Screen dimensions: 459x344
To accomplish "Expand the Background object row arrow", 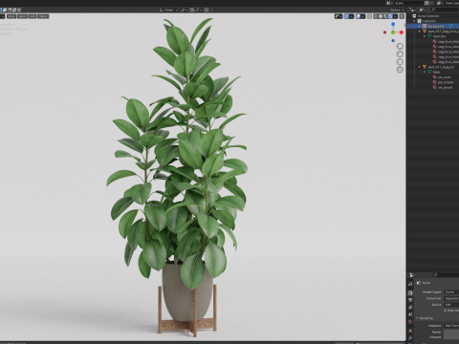I will 419,26.
